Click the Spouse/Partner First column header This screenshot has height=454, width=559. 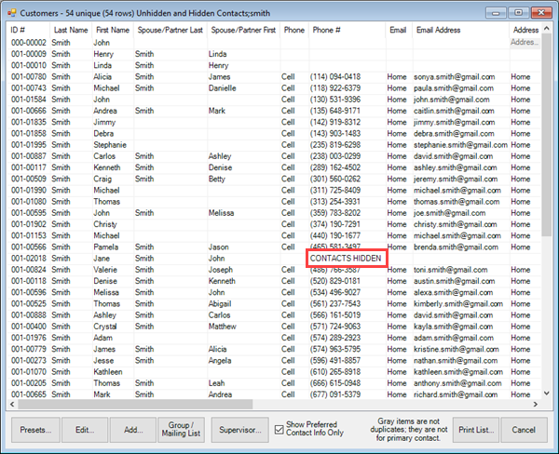[242, 31]
